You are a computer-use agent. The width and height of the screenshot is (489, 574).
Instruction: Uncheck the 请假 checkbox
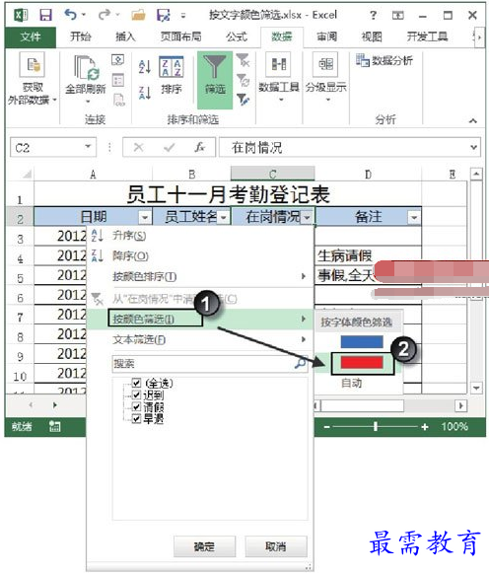tap(136, 406)
